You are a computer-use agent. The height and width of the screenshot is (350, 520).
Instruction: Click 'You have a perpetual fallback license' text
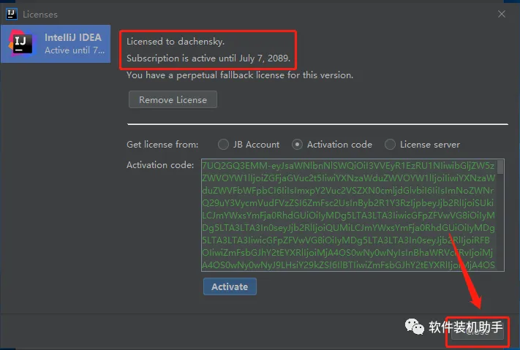tap(206, 75)
